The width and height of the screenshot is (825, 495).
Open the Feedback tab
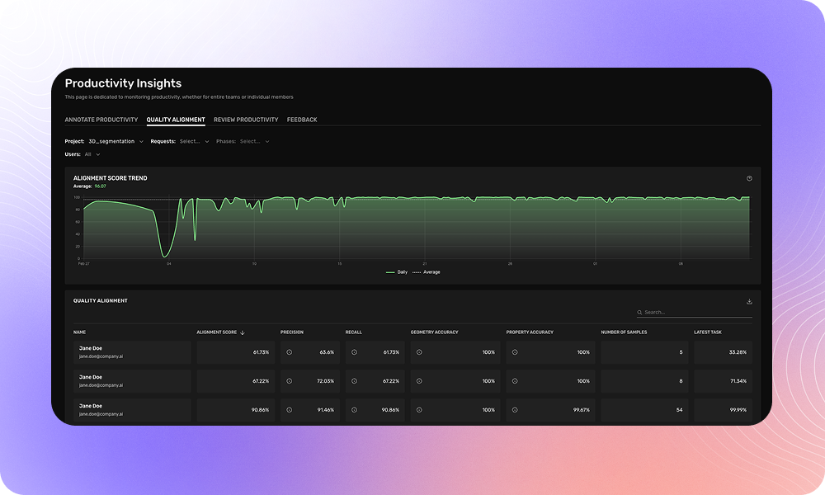click(x=302, y=119)
